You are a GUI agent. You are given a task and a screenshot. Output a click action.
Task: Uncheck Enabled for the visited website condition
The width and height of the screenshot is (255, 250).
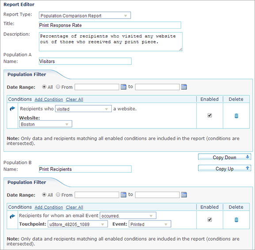coord(209,115)
